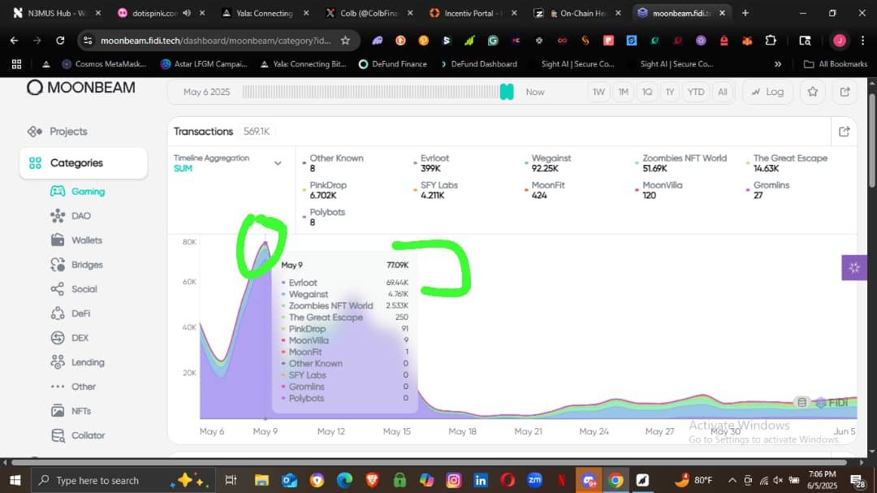The width and height of the screenshot is (877, 493).
Task: Bookmark this page with star icon
Action: 346,41
